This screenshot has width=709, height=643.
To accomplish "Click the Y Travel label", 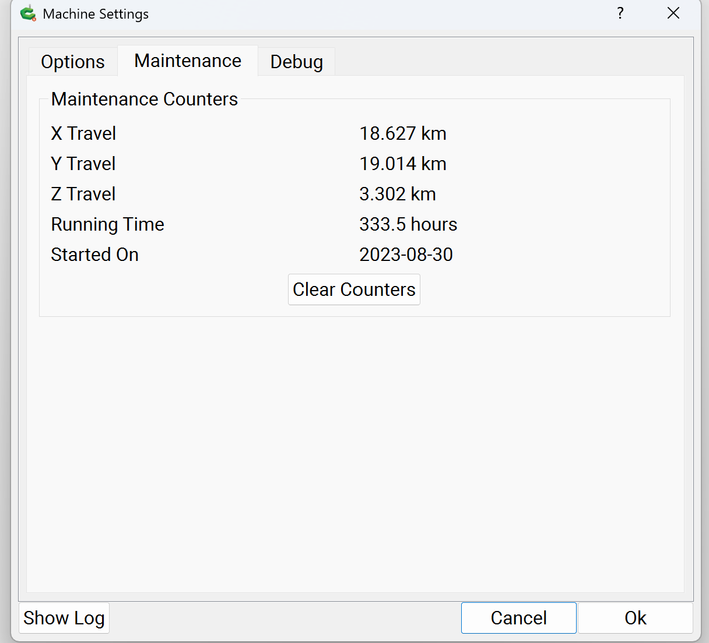I will pyautogui.click(x=83, y=164).
